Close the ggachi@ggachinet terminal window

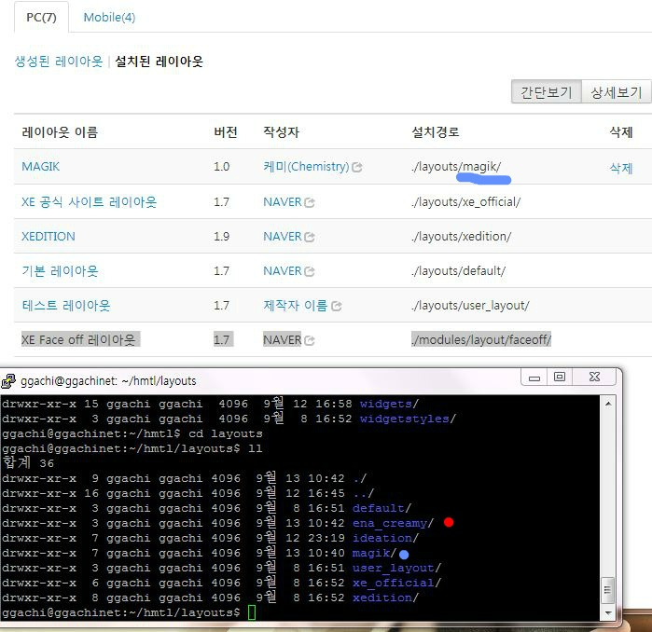pyautogui.click(x=594, y=378)
